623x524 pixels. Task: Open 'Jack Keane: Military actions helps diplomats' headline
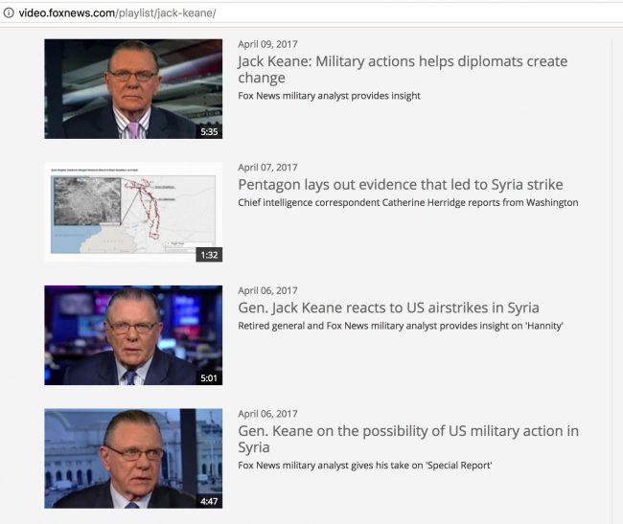tap(403, 70)
